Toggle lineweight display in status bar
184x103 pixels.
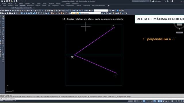pos(158,101)
